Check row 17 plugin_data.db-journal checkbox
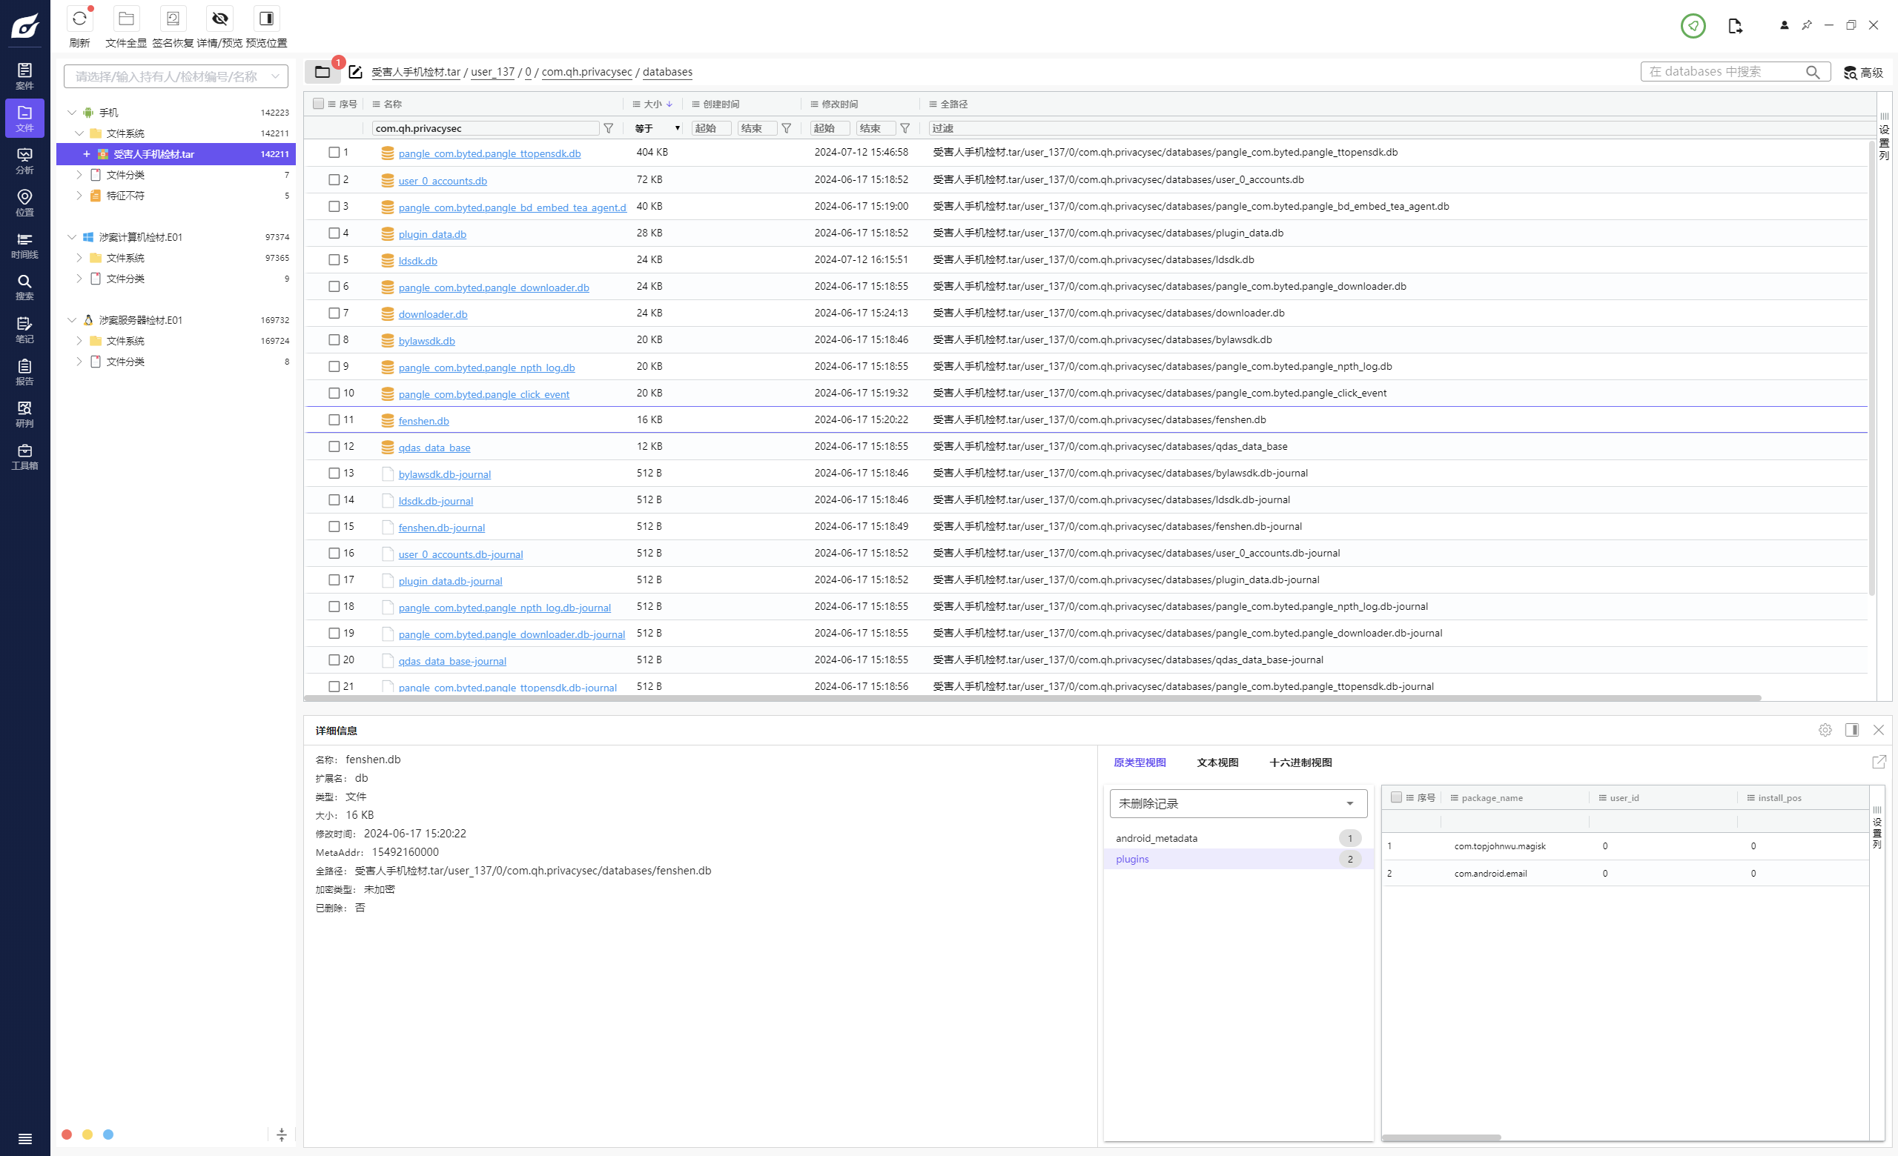 point(334,579)
